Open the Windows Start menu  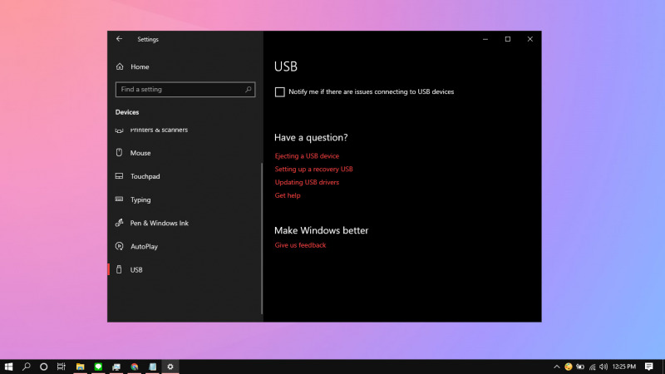click(9, 367)
